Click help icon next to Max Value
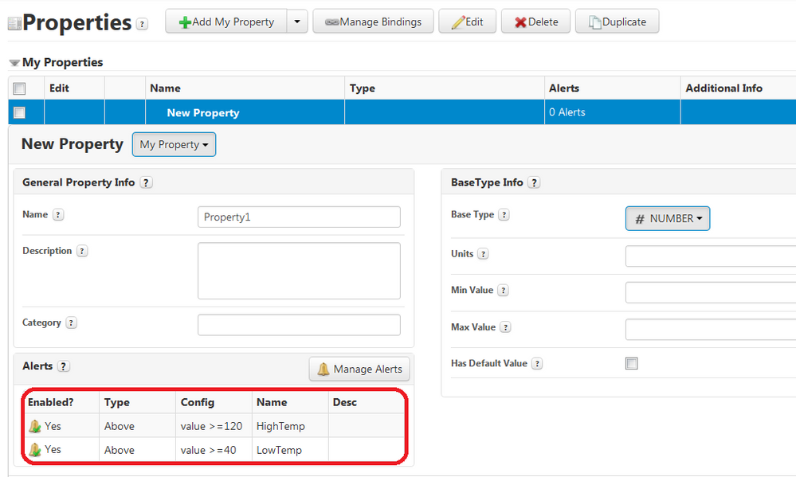The width and height of the screenshot is (796, 477). [505, 327]
